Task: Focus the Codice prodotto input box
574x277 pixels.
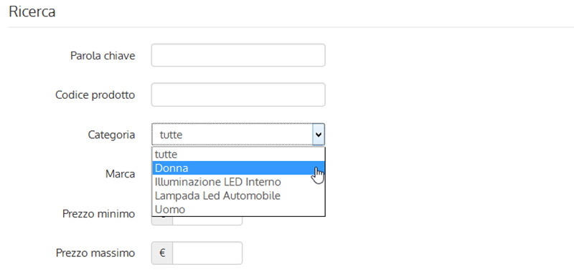Action: click(x=238, y=94)
